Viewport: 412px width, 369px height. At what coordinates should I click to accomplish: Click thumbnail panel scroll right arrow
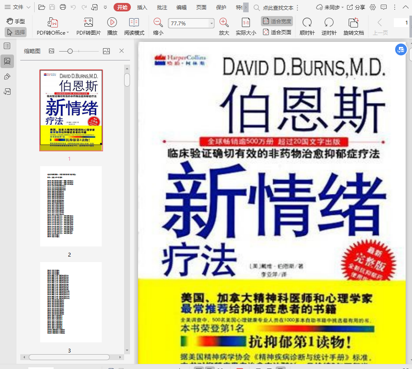tap(120, 357)
